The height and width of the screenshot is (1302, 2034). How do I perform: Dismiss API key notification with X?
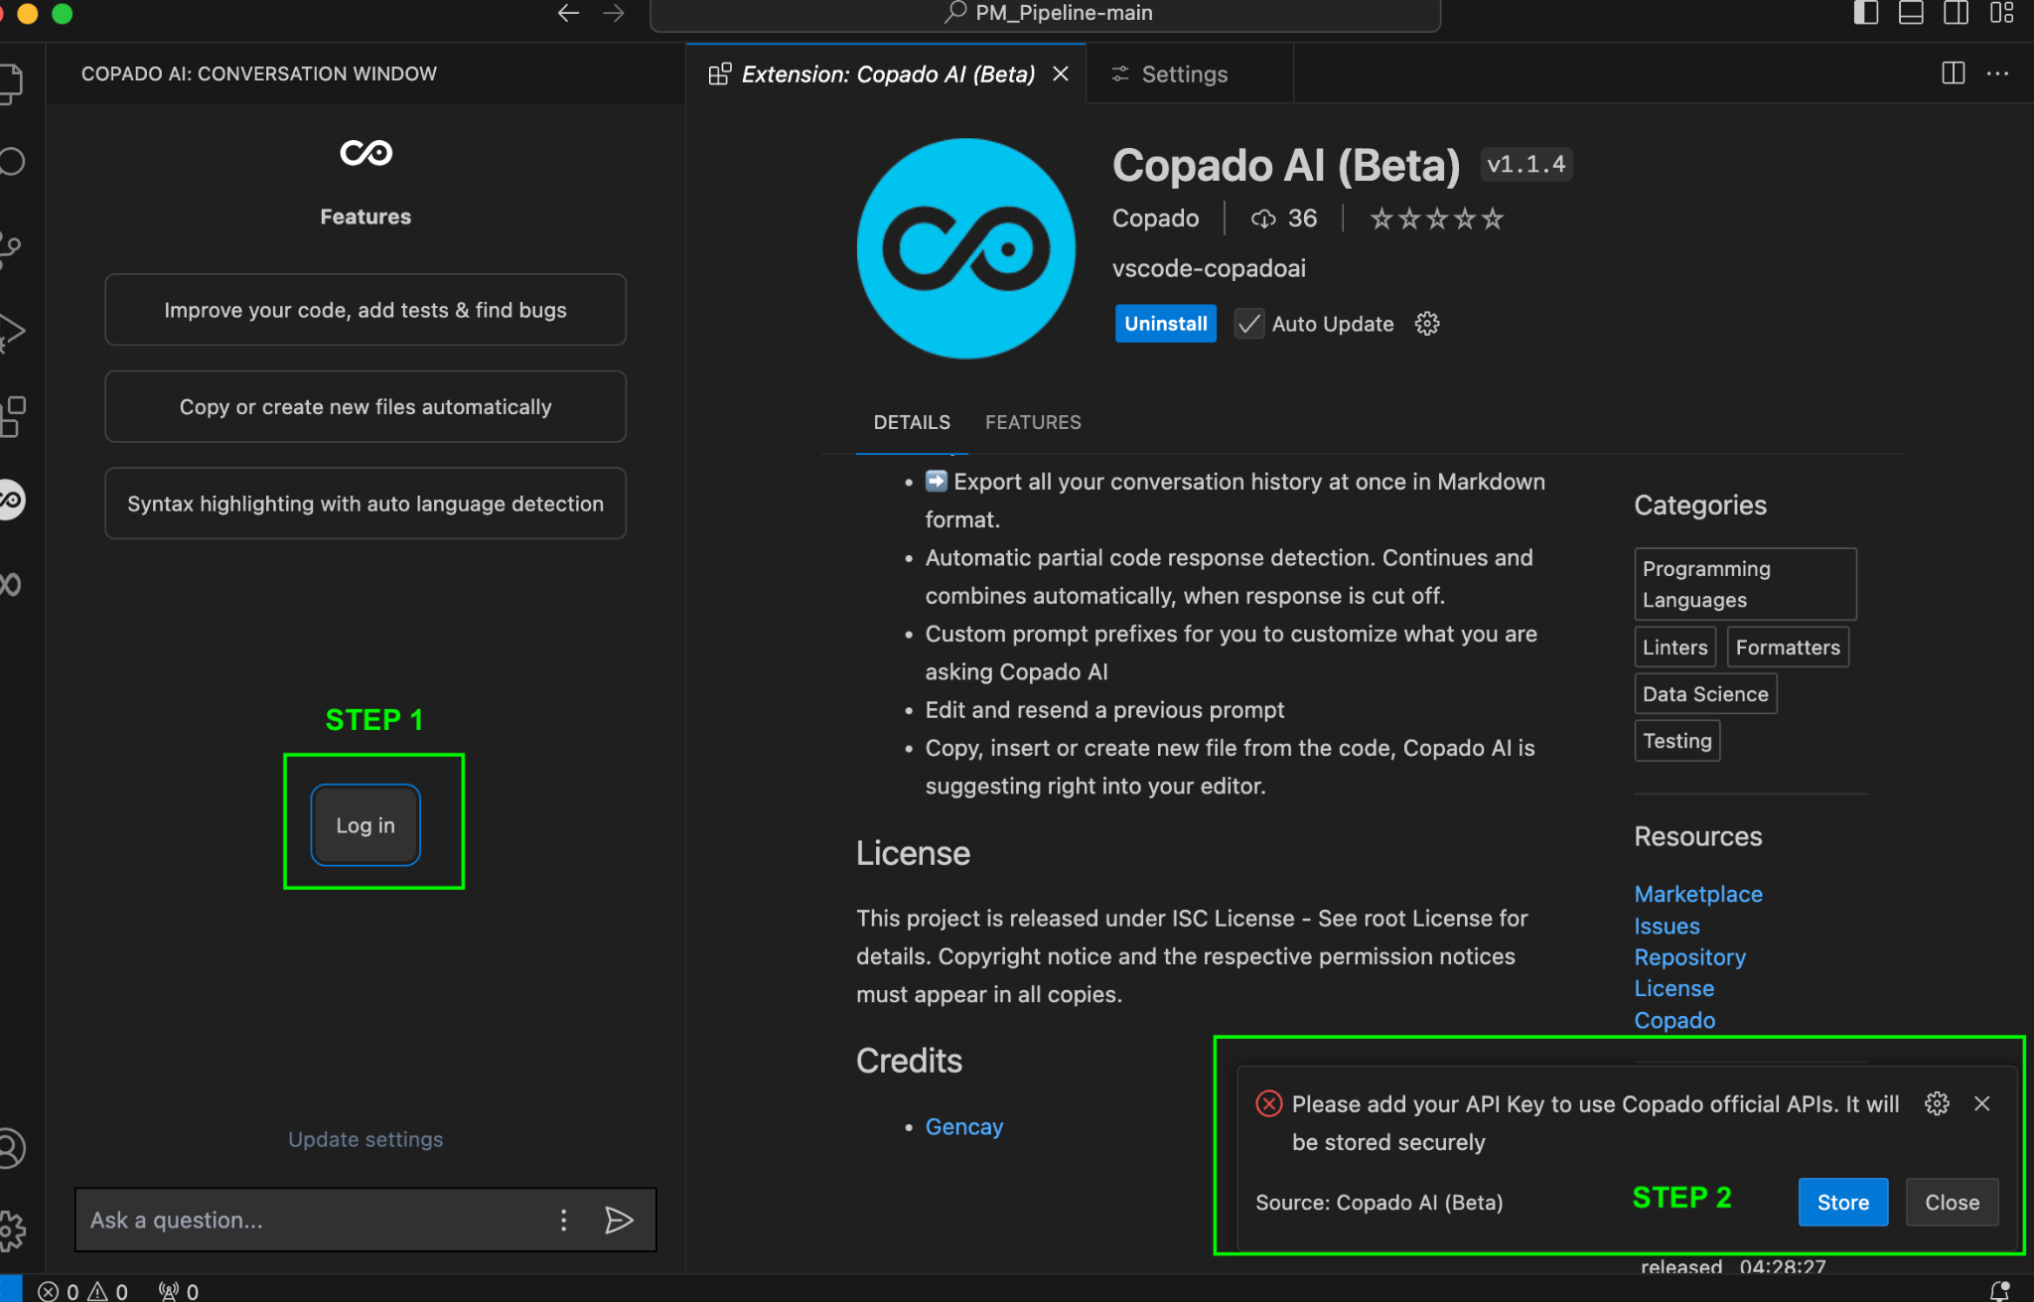coord(1982,1103)
